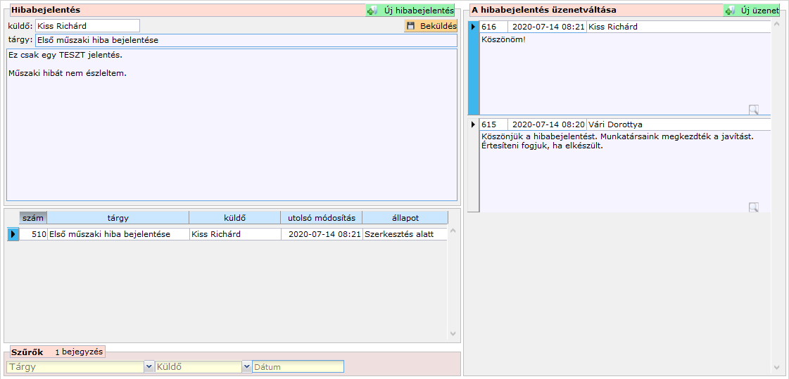Open magnifier icon of message 615

(x=753, y=207)
